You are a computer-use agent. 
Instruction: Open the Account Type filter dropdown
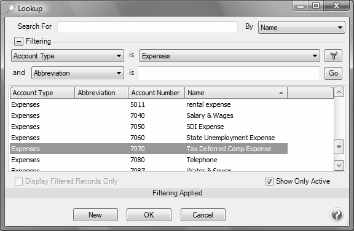point(68,56)
